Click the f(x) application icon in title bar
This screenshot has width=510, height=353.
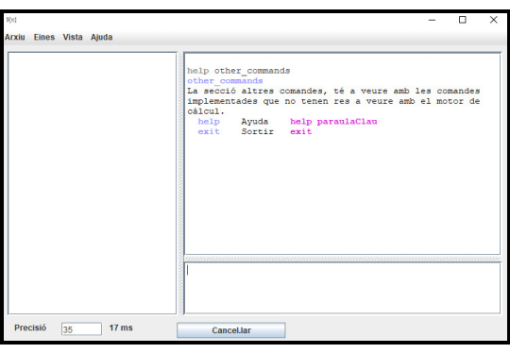(11, 20)
